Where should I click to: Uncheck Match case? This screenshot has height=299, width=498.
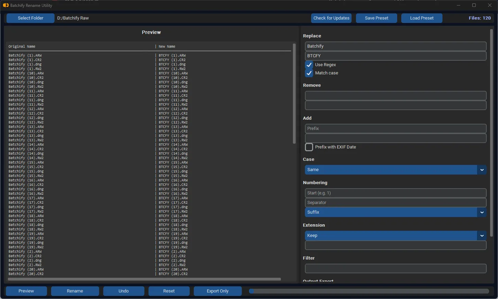tap(309, 73)
